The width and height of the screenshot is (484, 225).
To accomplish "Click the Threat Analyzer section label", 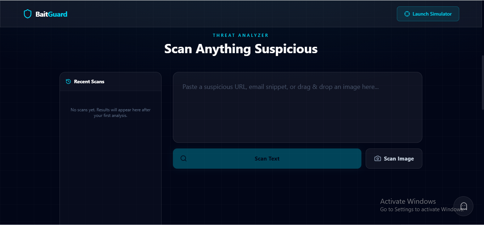I will (x=241, y=35).
